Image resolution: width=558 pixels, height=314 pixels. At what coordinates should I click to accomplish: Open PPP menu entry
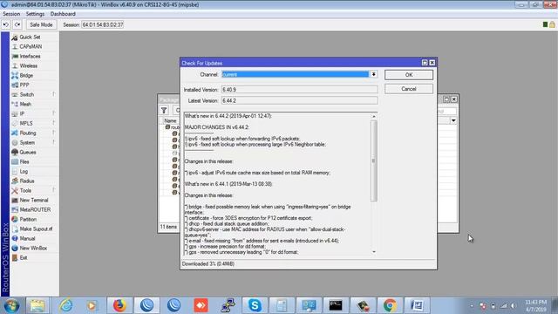coord(24,85)
